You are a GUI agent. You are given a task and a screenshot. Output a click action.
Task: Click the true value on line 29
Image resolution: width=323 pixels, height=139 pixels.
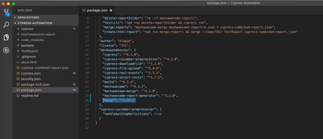click(158, 114)
